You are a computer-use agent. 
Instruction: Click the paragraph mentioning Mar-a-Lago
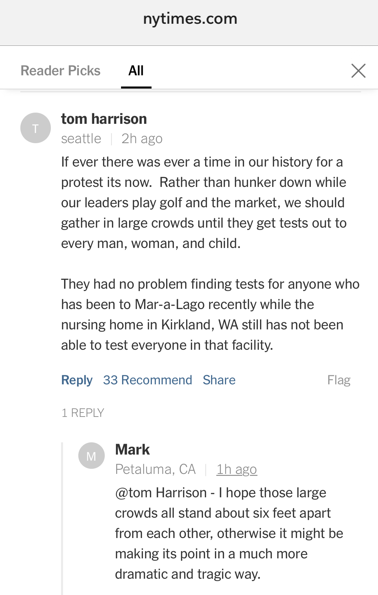tap(210, 314)
